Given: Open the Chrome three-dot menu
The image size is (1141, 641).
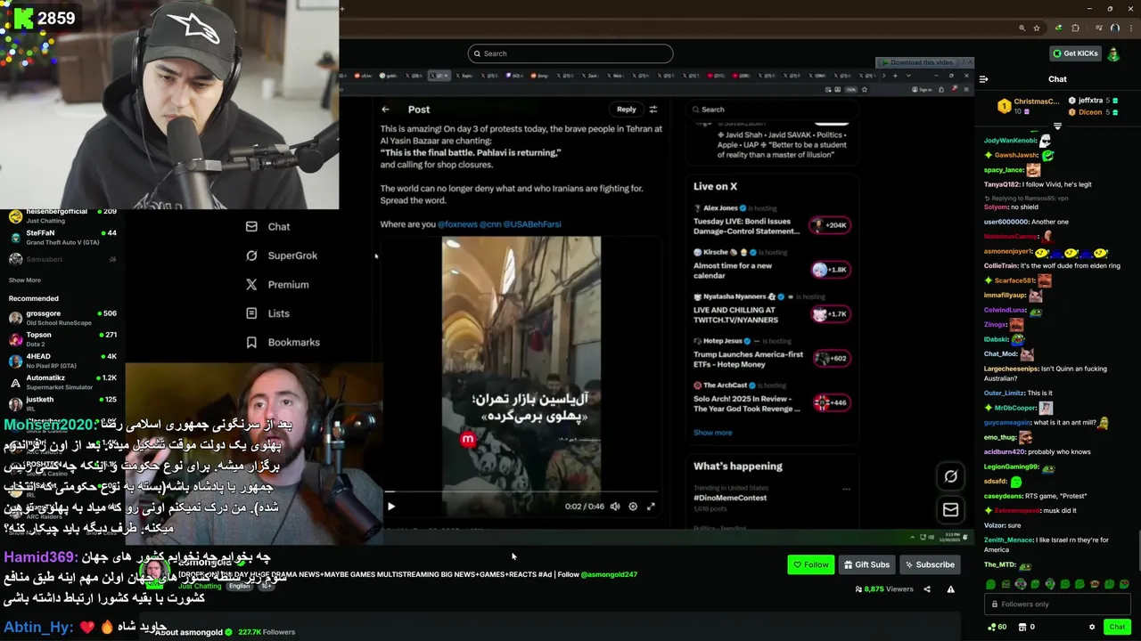Looking at the screenshot, I should [x=1131, y=28].
